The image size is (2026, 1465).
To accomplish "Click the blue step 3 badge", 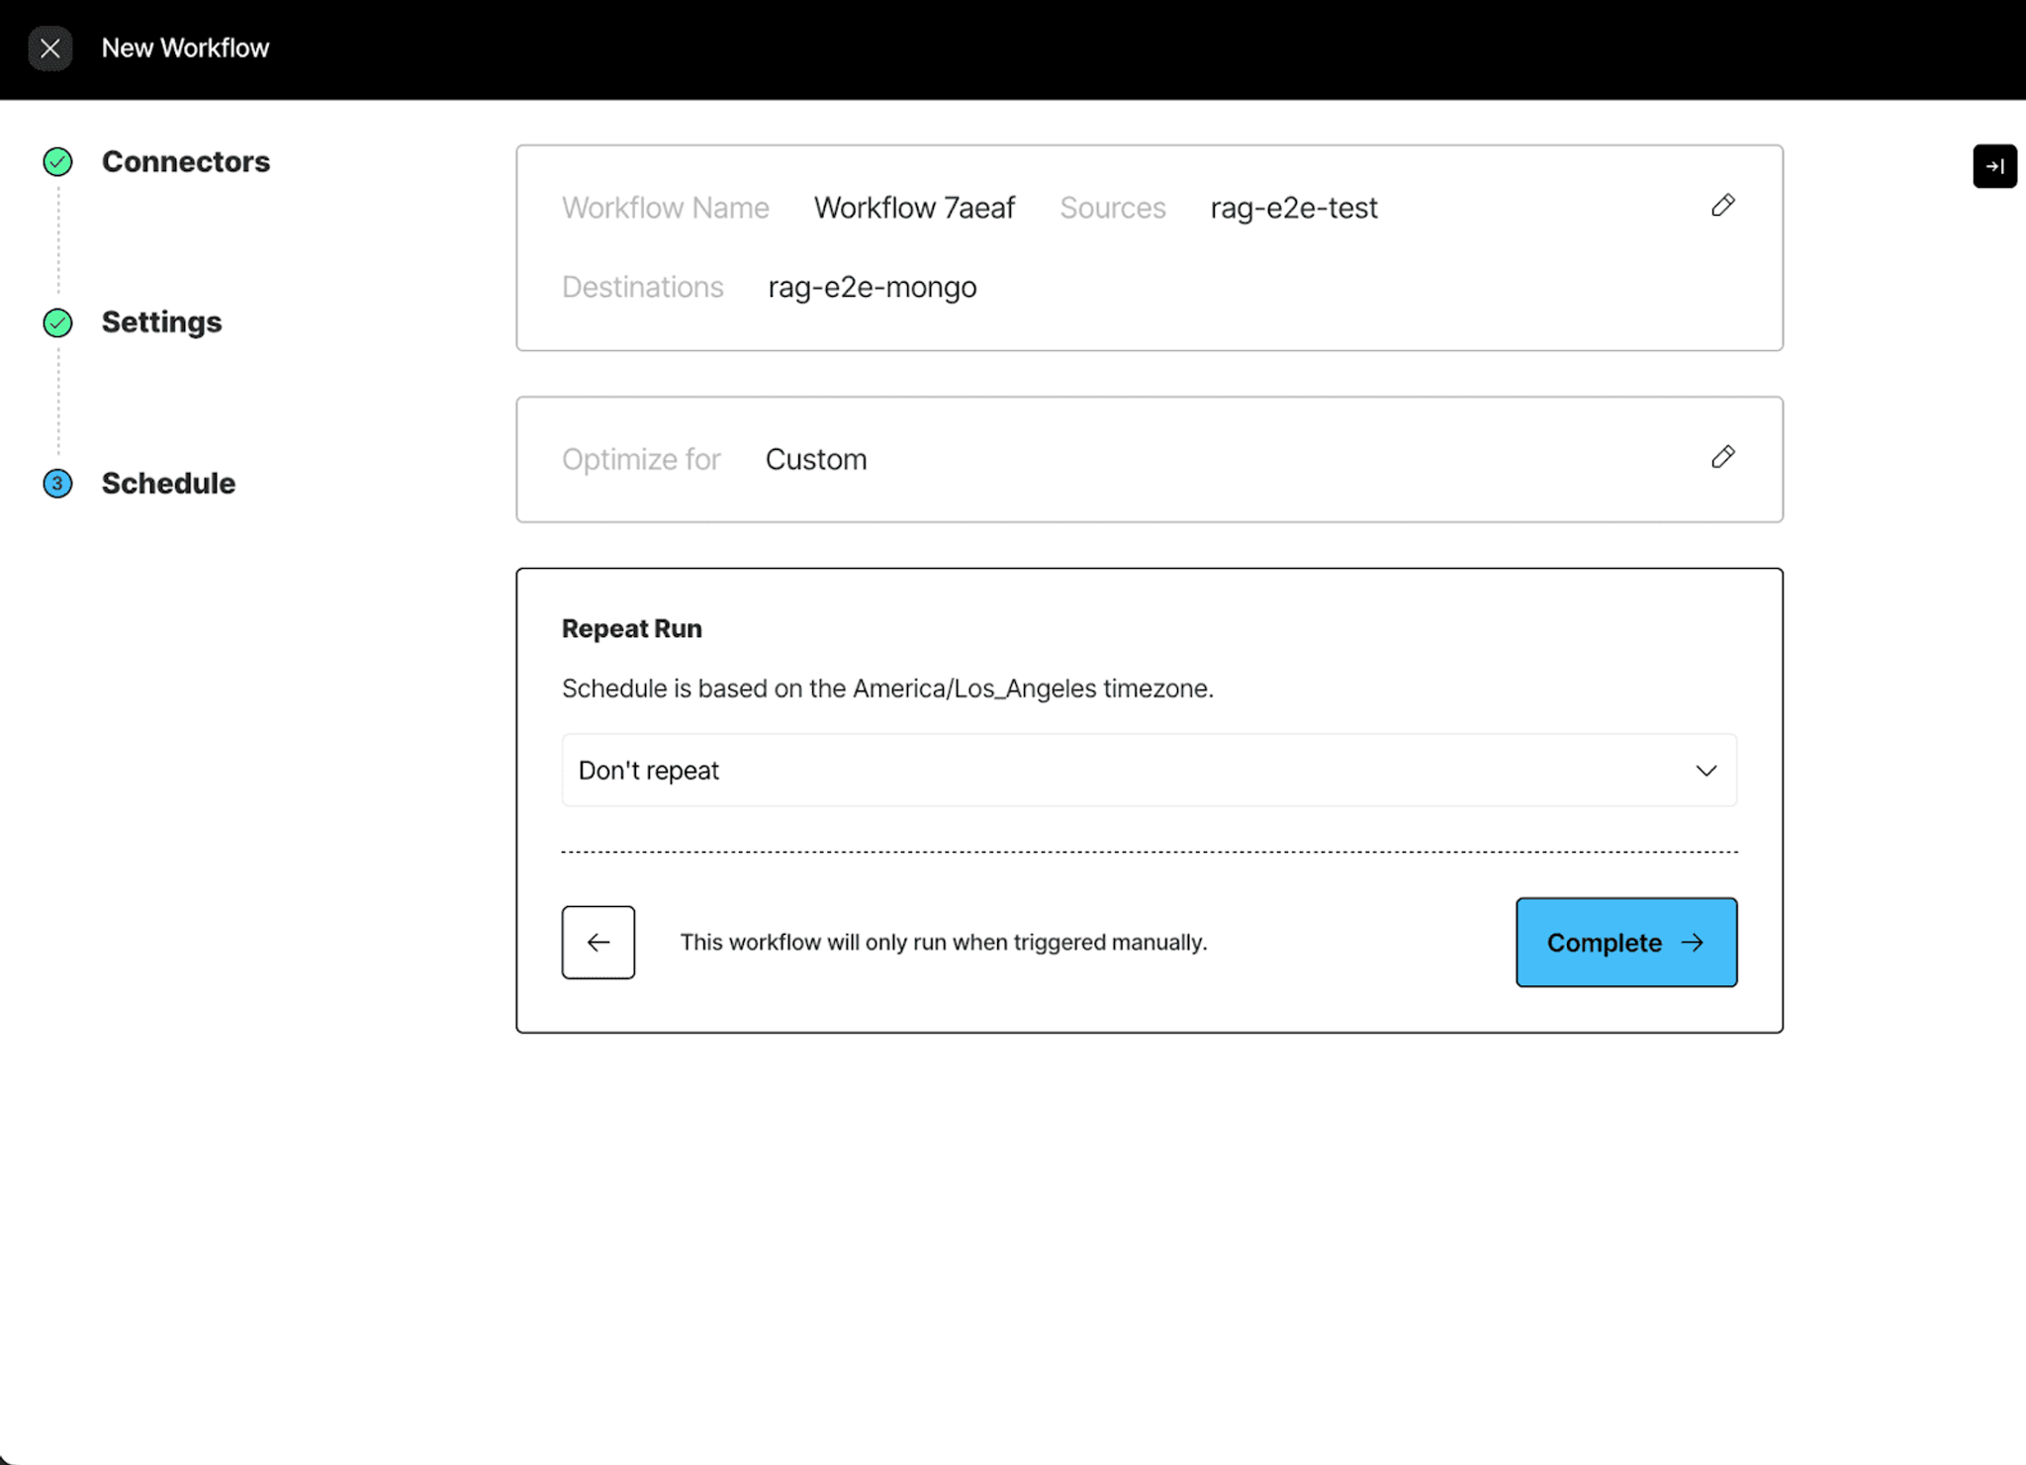I will point(57,484).
